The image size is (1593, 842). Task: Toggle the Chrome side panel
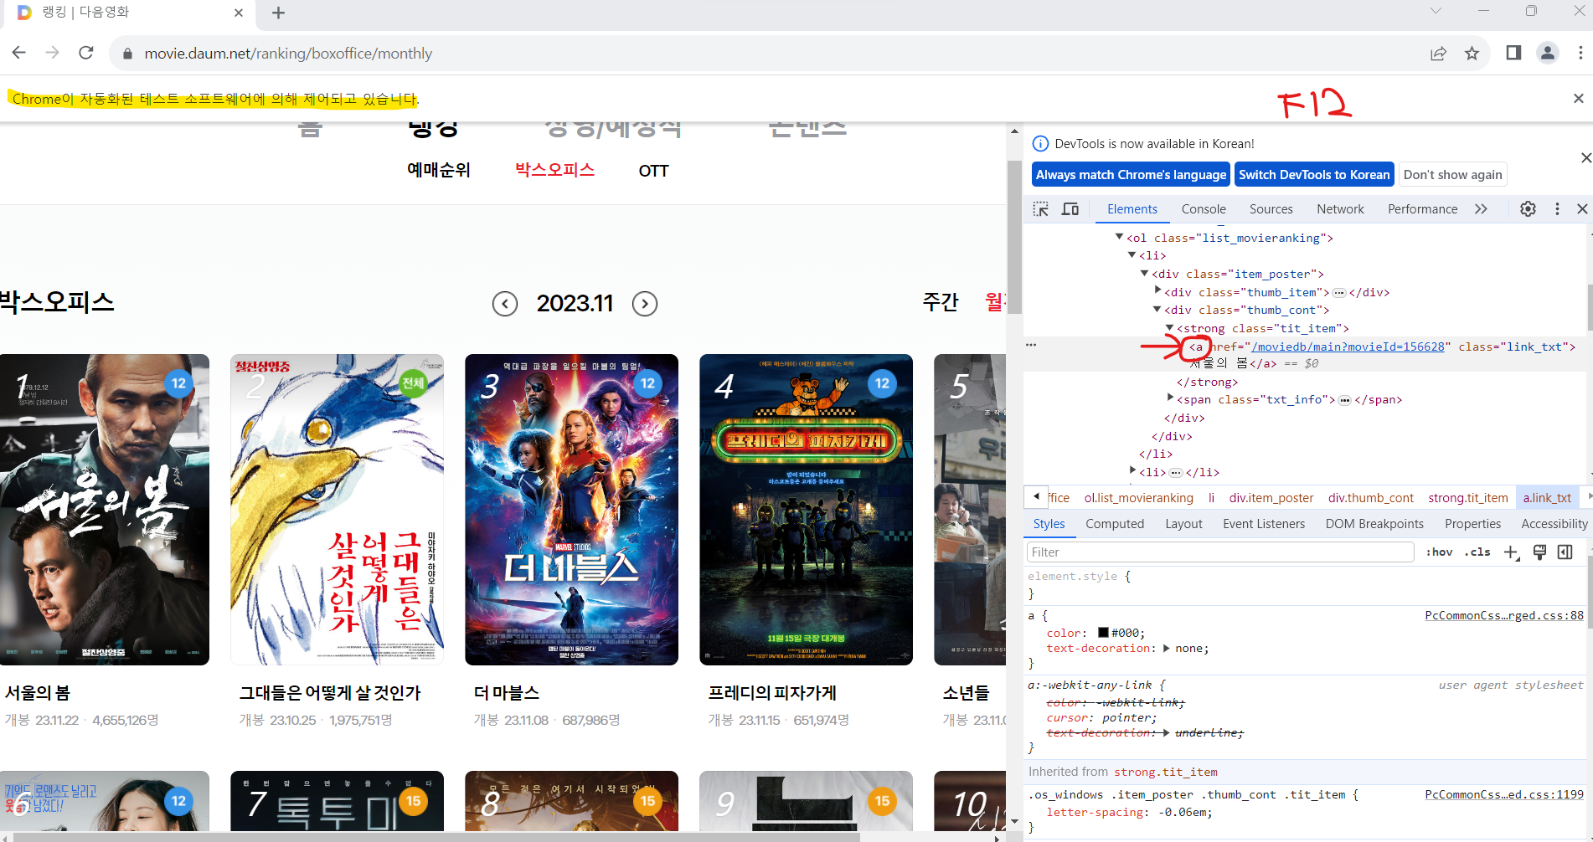point(1513,53)
